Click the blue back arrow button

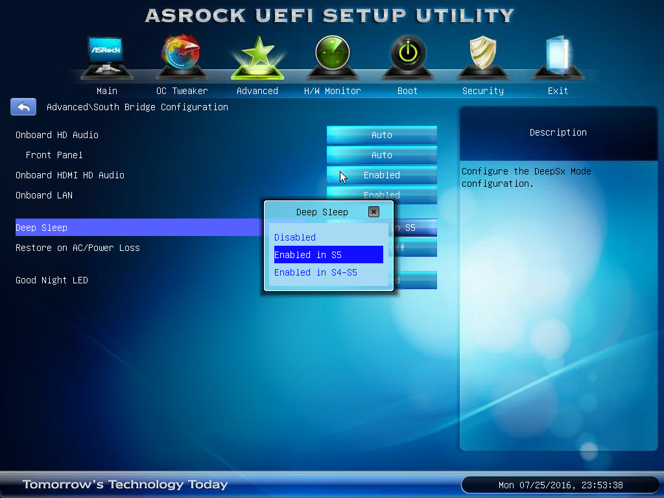(x=23, y=107)
